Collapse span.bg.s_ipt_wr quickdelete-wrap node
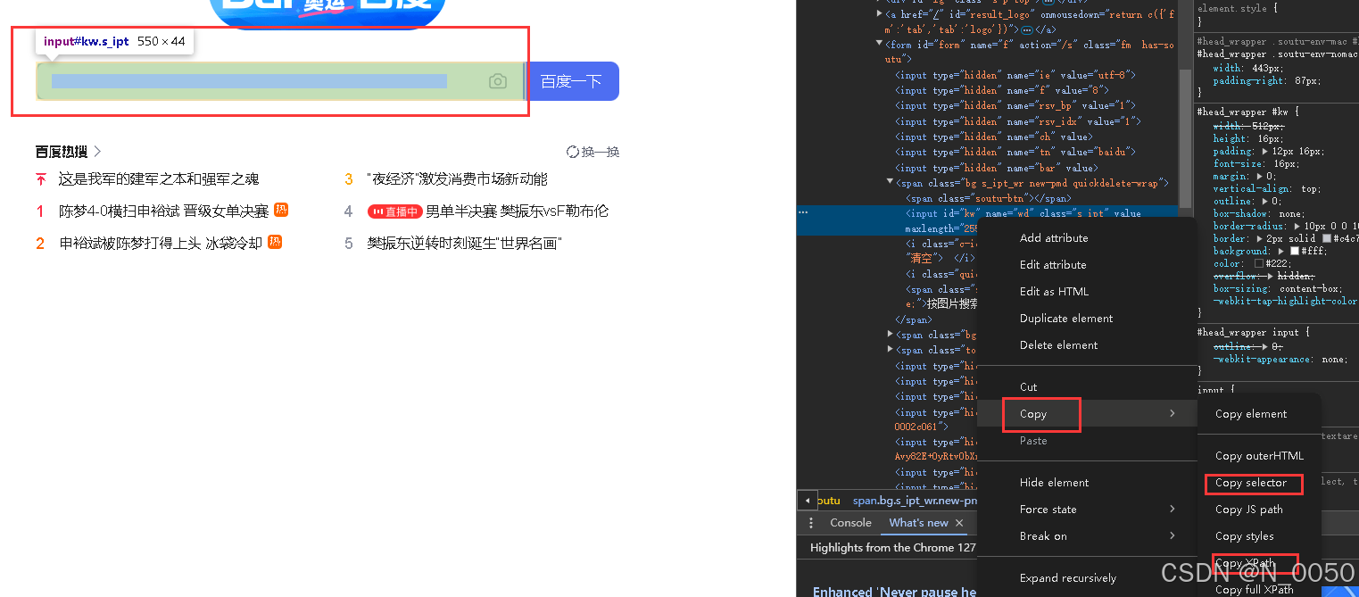Image resolution: width=1359 pixels, height=597 pixels. tap(891, 182)
